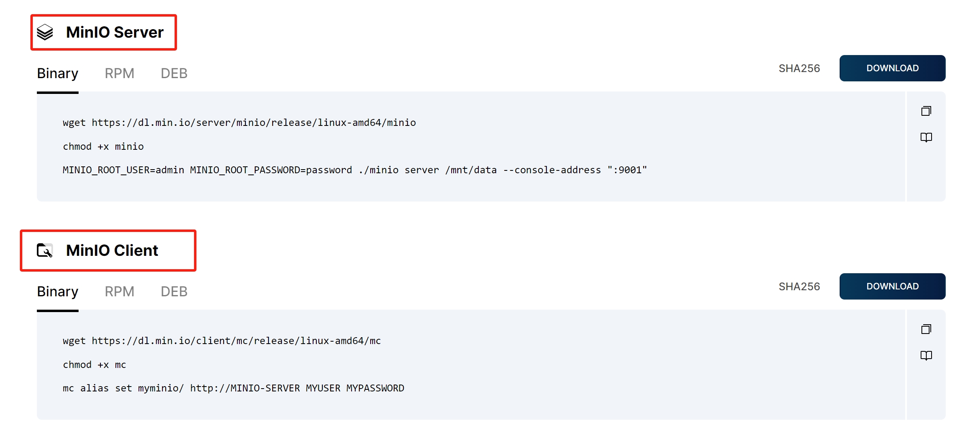The image size is (966, 423).
Task: Click the MinIO Server stacked layers icon
Action: [45, 32]
